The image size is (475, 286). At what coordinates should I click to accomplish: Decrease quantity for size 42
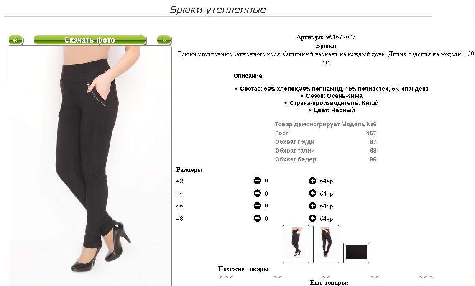pos(257,181)
